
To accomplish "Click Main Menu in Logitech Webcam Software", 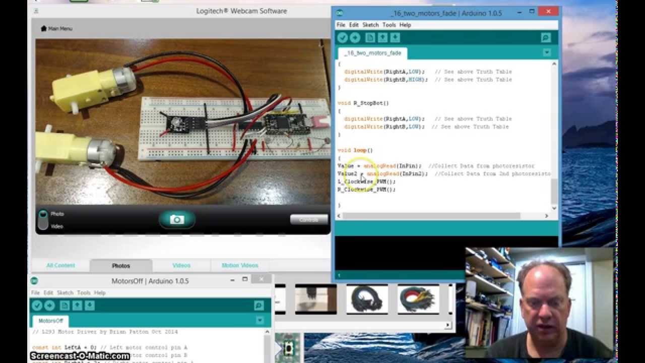I will (56, 29).
